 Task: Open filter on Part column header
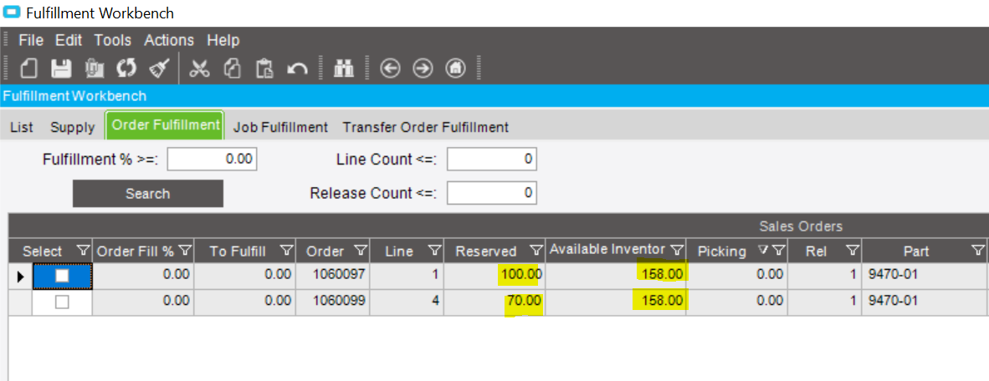[x=977, y=251]
